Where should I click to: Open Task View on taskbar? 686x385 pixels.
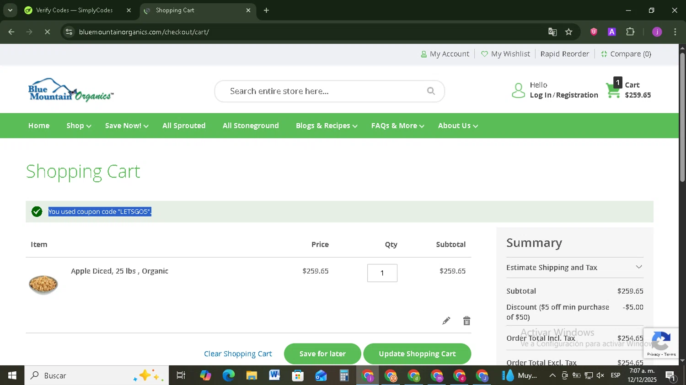pyautogui.click(x=181, y=375)
